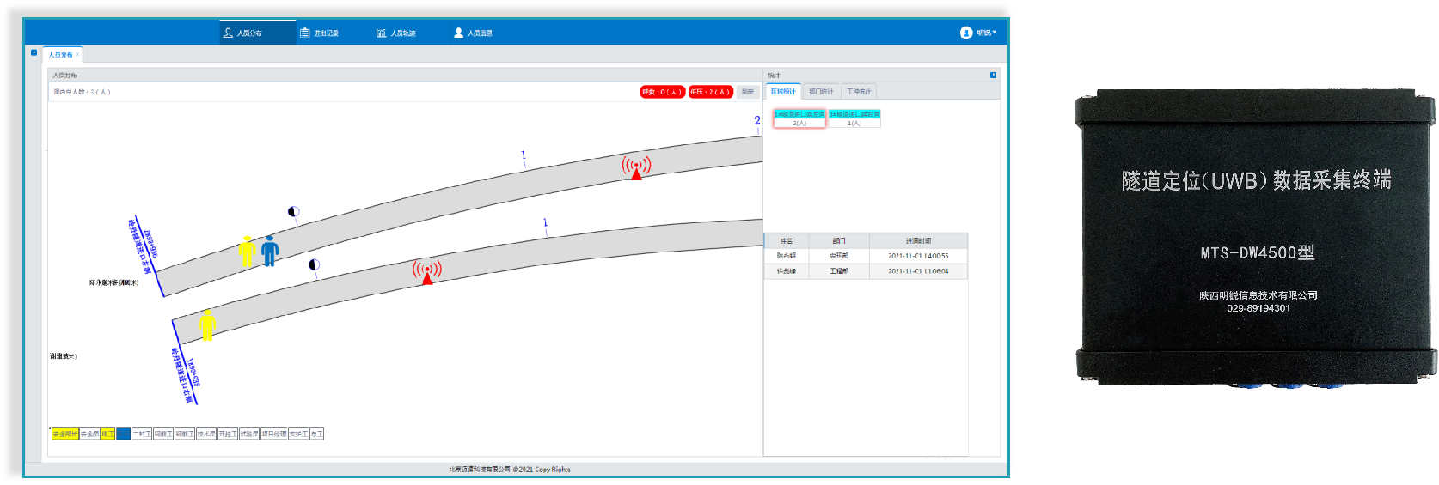
Task: Collapse the left sidebar arrow toggle
Action: tap(34, 52)
